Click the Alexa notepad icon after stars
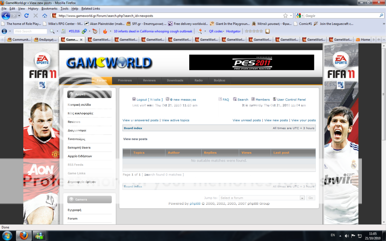Viewport: 386px width, 241px height. [x=267, y=31]
